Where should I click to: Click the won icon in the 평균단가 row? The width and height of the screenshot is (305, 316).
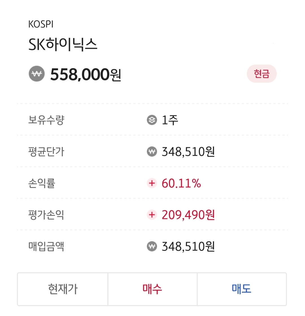coord(152,152)
